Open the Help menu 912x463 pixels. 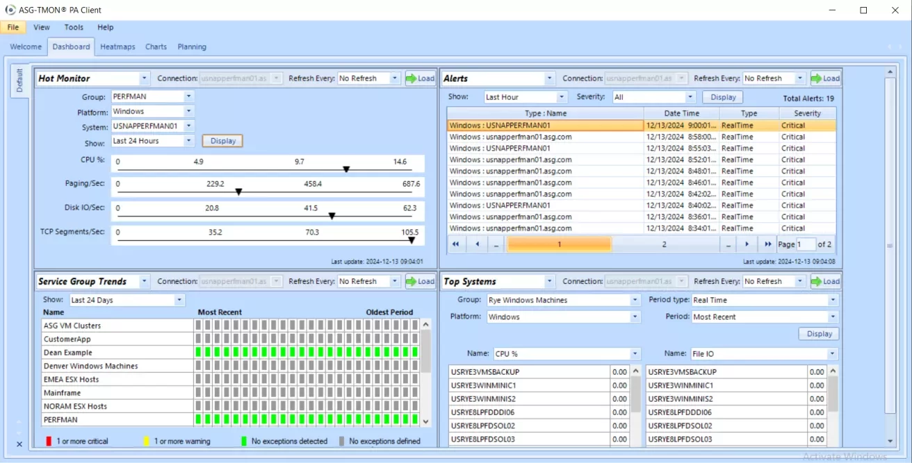click(x=106, y=27)
